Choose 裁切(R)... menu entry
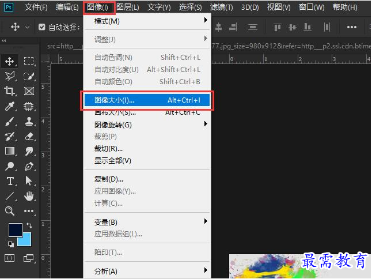Image resolution: width=372 pixels, height=279 pixels. [147, 149]
